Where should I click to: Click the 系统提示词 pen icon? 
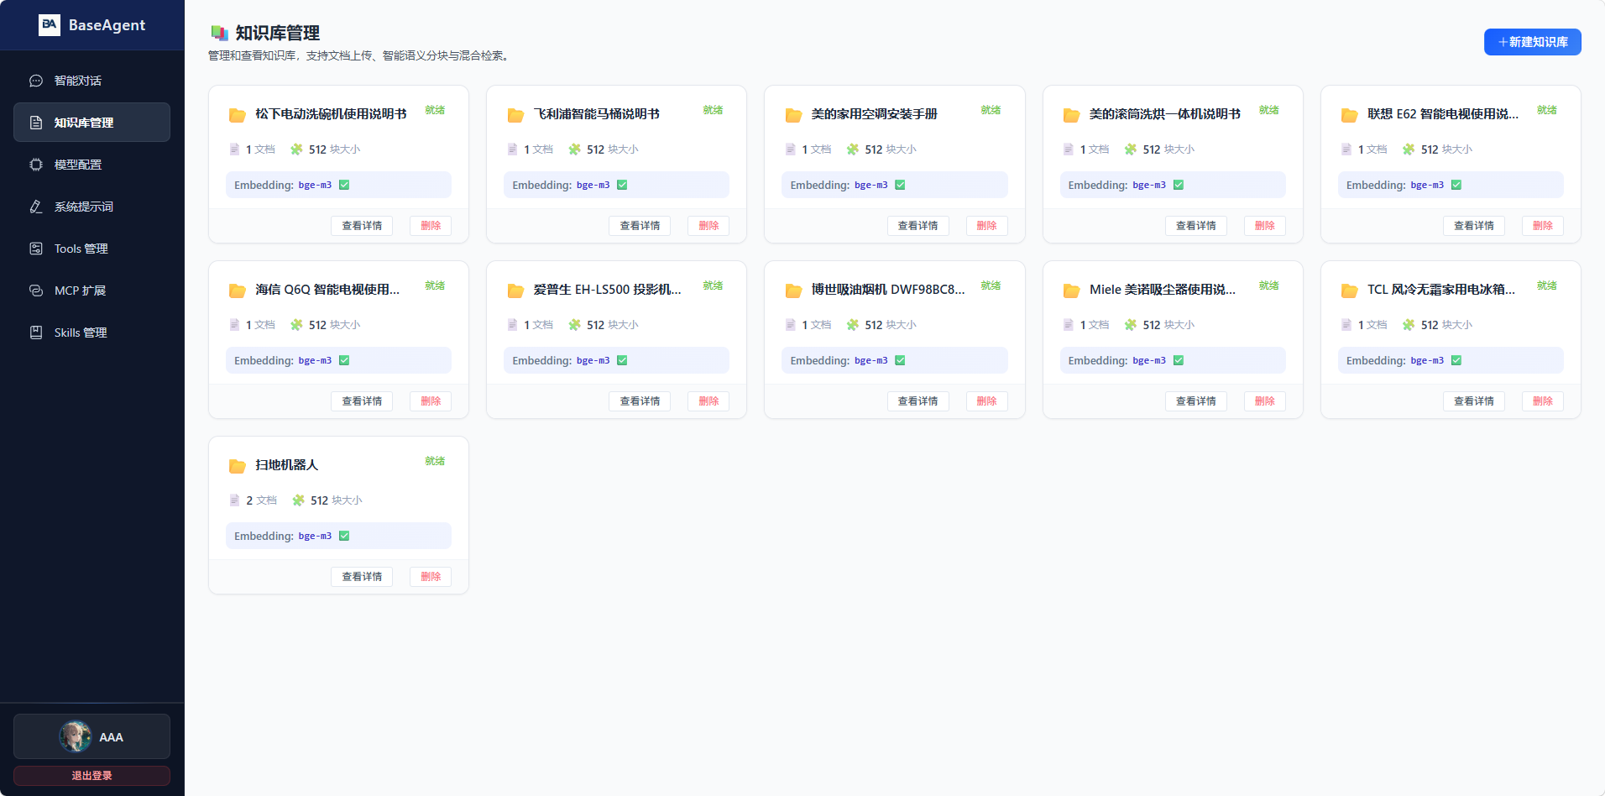click(x=36, y=207)
